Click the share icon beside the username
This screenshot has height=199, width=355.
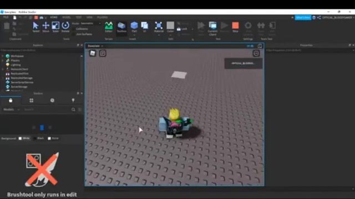pyautogui.click(x=319, y=17)
